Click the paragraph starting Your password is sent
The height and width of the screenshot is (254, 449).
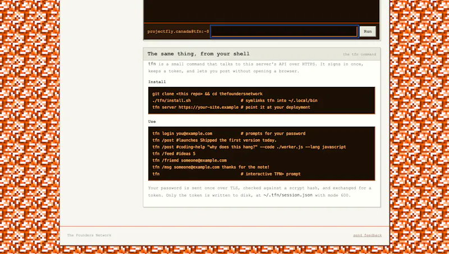pyautogui.click(x=260, y=192)
